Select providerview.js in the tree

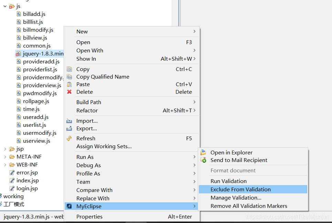(42, 85)
